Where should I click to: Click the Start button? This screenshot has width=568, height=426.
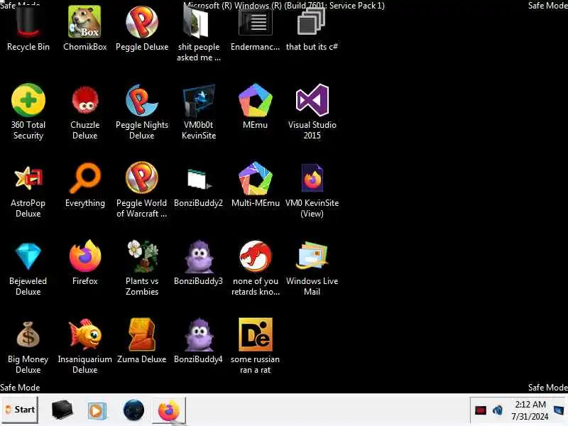(x=20, y=410)
